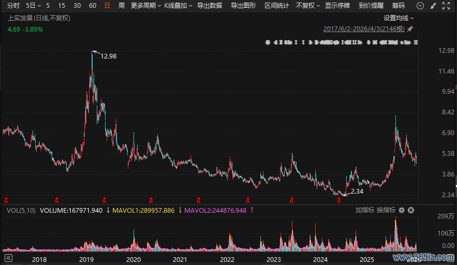Select the 30-minute period
This screenshot has height=265, width=457.
tap(77, 6)
